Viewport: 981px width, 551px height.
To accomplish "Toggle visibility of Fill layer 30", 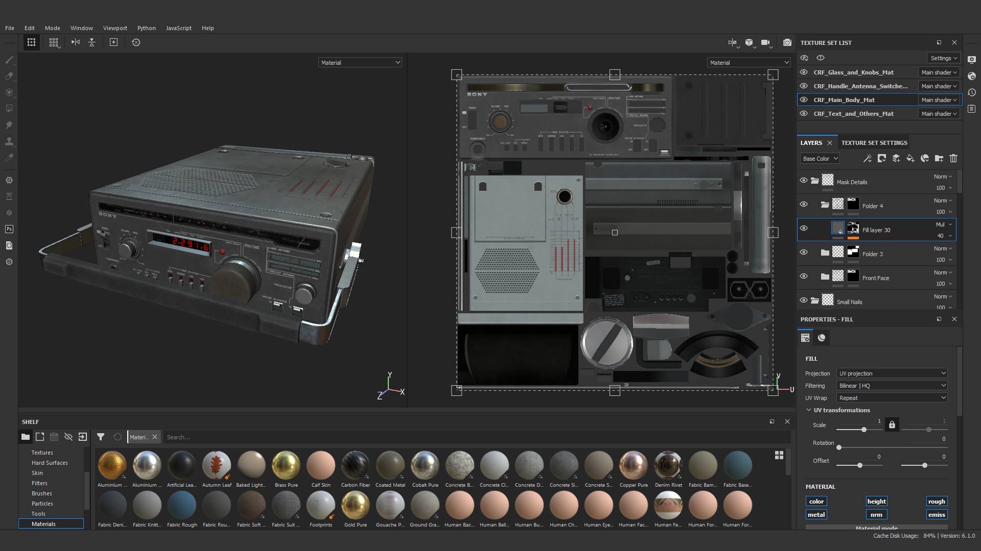I will pyautogui.click(x=804, y=228).
